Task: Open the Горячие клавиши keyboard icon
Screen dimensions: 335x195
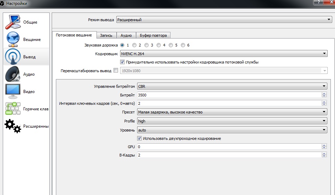Action: click(x=13, y=109)
